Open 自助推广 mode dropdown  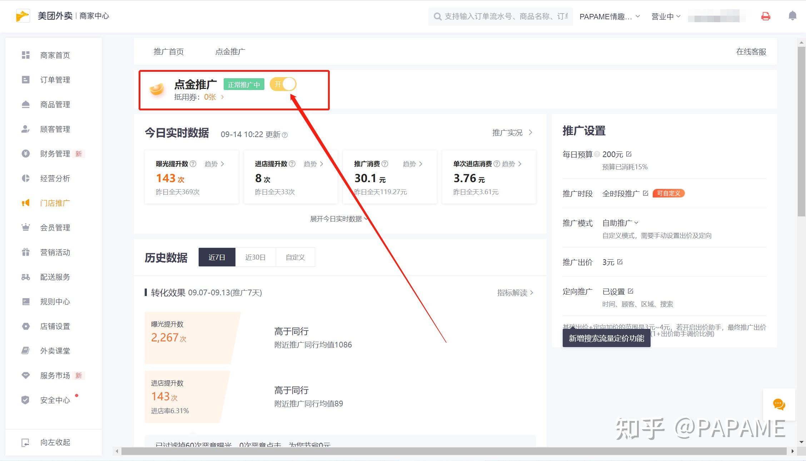click(x=620, y=223)
